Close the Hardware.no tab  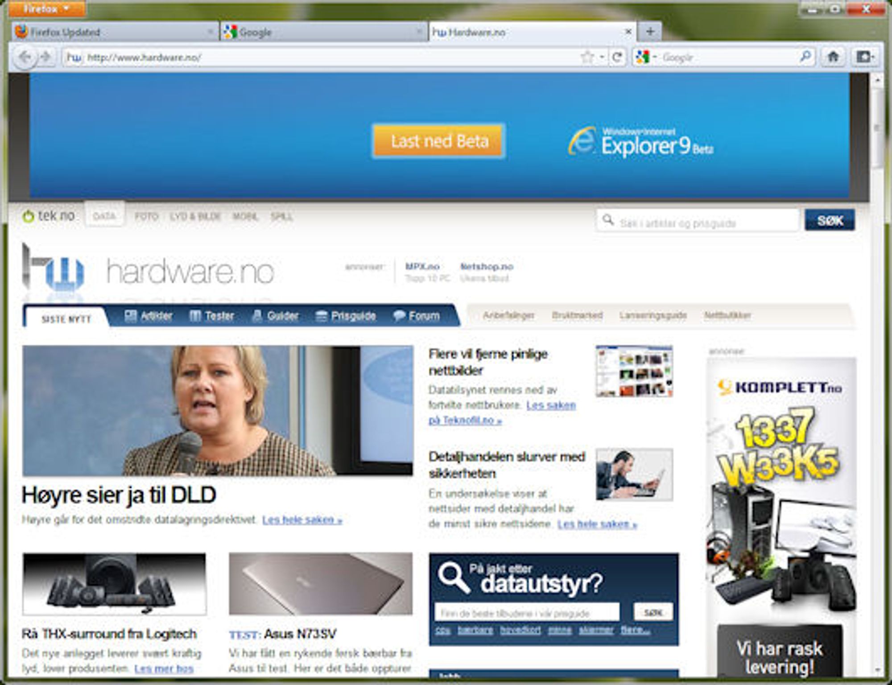pos(628,32)
